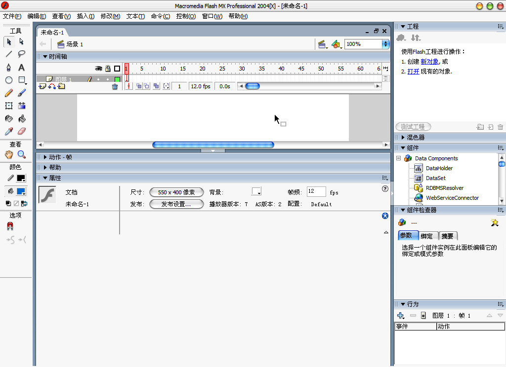506x367 pixels.
Task: Click the 550 x 400 像素 size button
Action: point(176,192)
